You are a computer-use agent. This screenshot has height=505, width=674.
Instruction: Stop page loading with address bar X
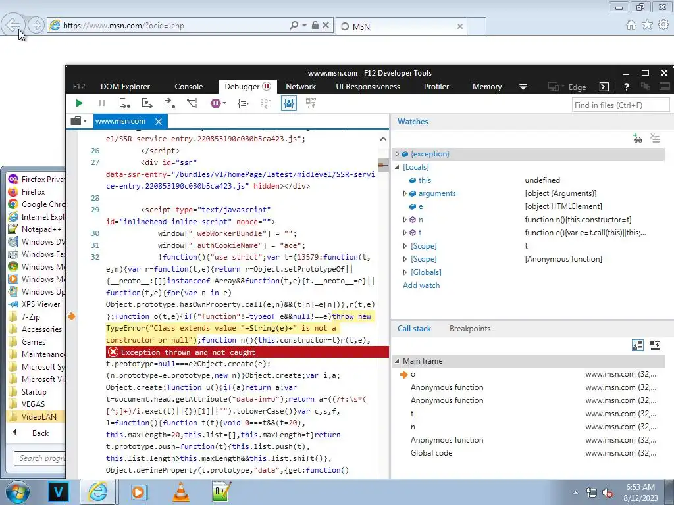pyautogui.click(x=326, y=26)
